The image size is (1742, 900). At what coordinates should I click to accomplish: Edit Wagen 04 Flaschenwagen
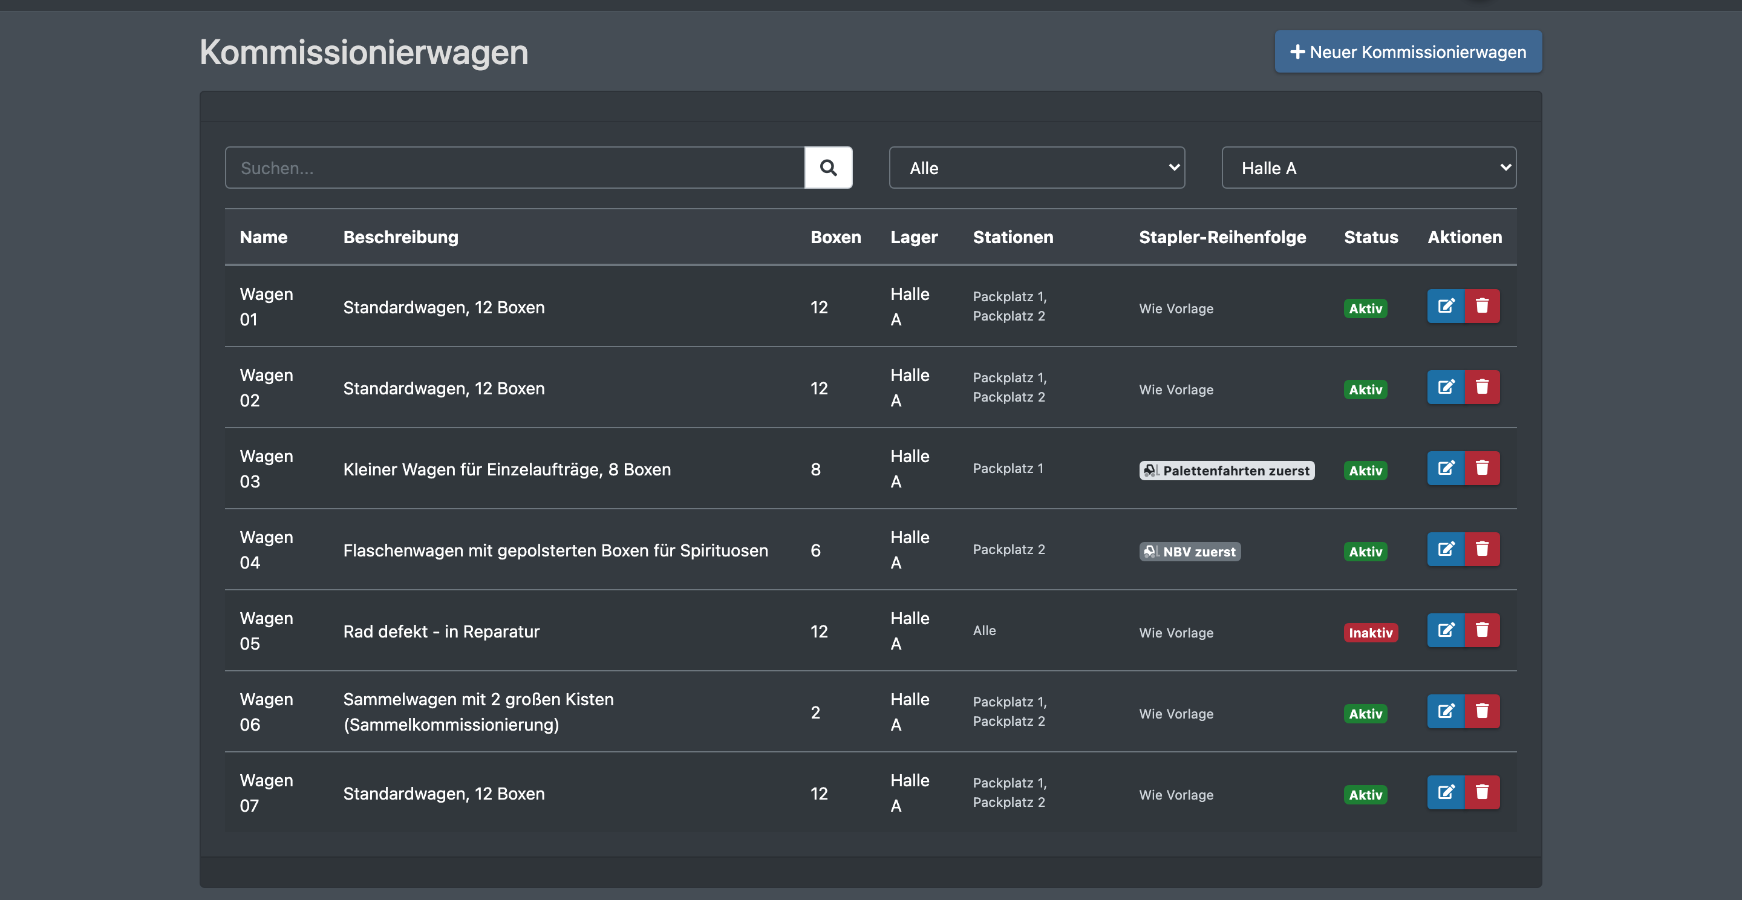pos(1446,550)
